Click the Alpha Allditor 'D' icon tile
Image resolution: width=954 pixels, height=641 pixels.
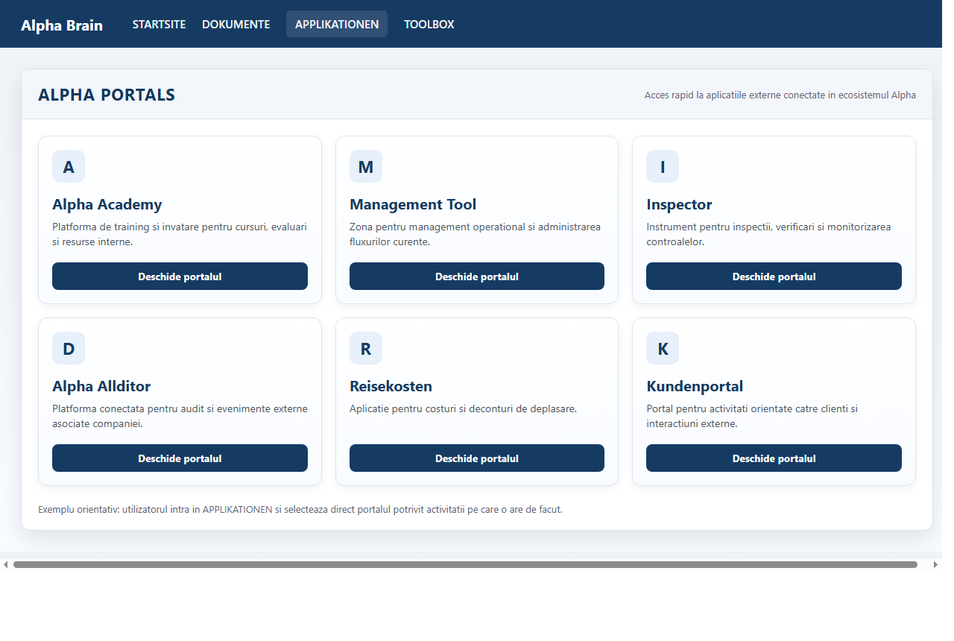point(69,348)
